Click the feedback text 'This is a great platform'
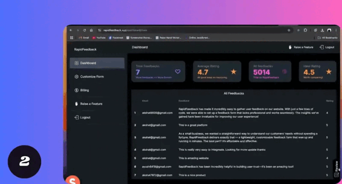342x184 pixels. (x=193, y=125)
